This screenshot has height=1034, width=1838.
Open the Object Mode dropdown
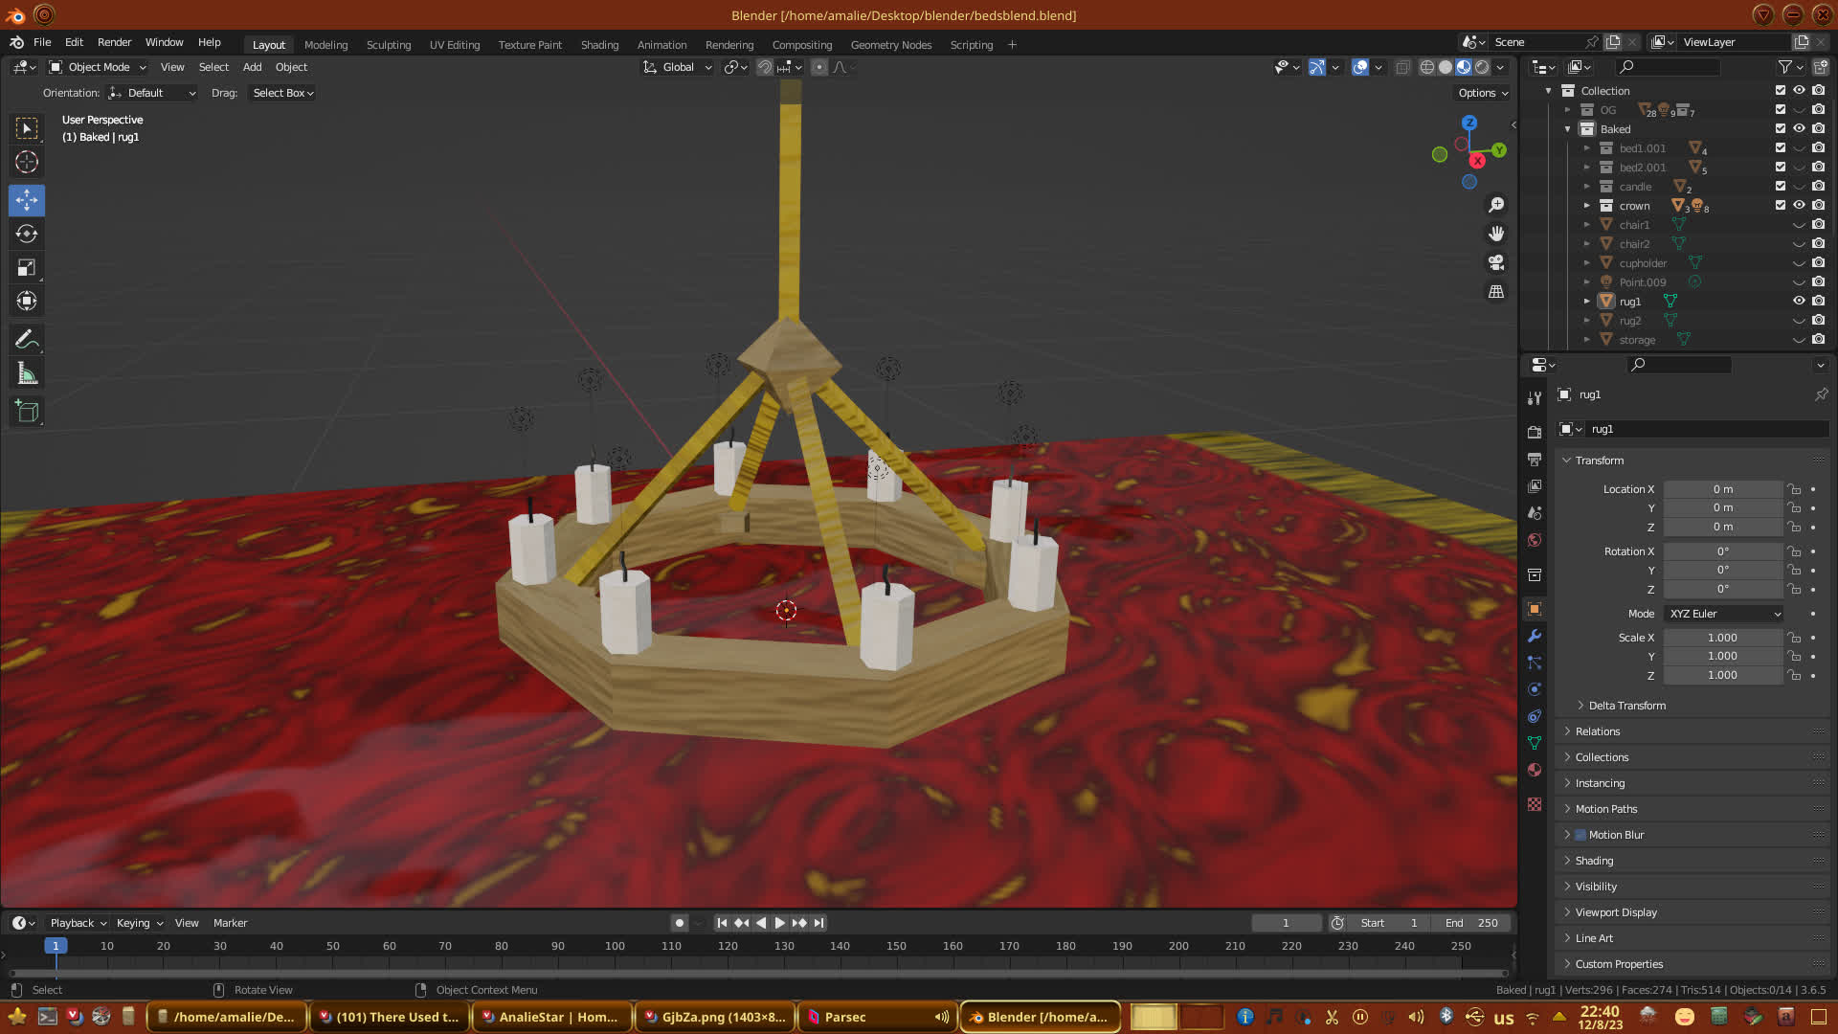pos(98,67)
